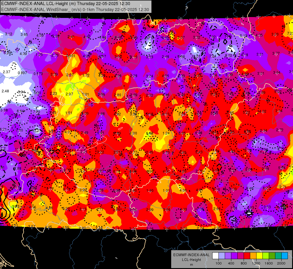
Task: Click the legend text LCL-Height
Action: [191, 260]
